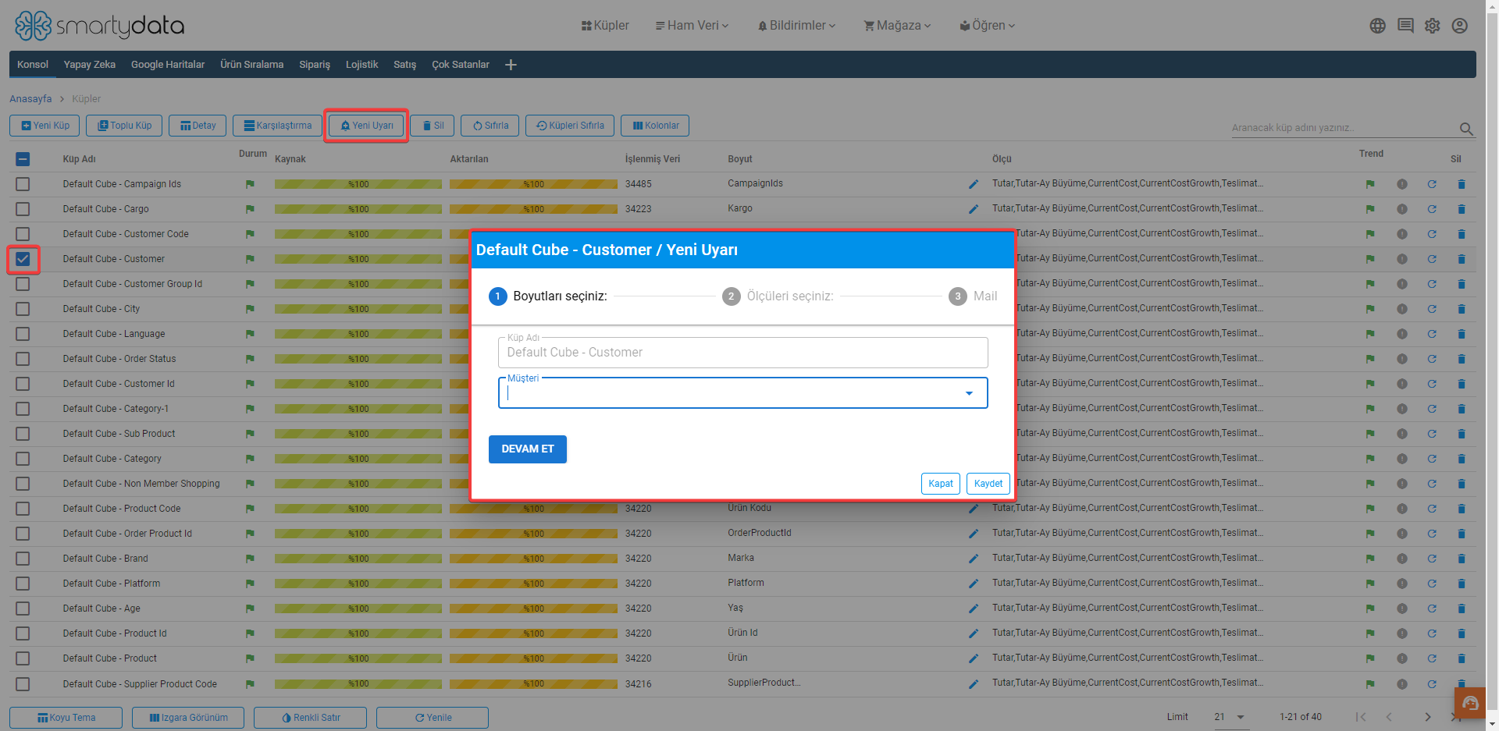Switch to the Yapay Zeka tab
Viewport: 1499px width, 731px height.
point(90,65)
